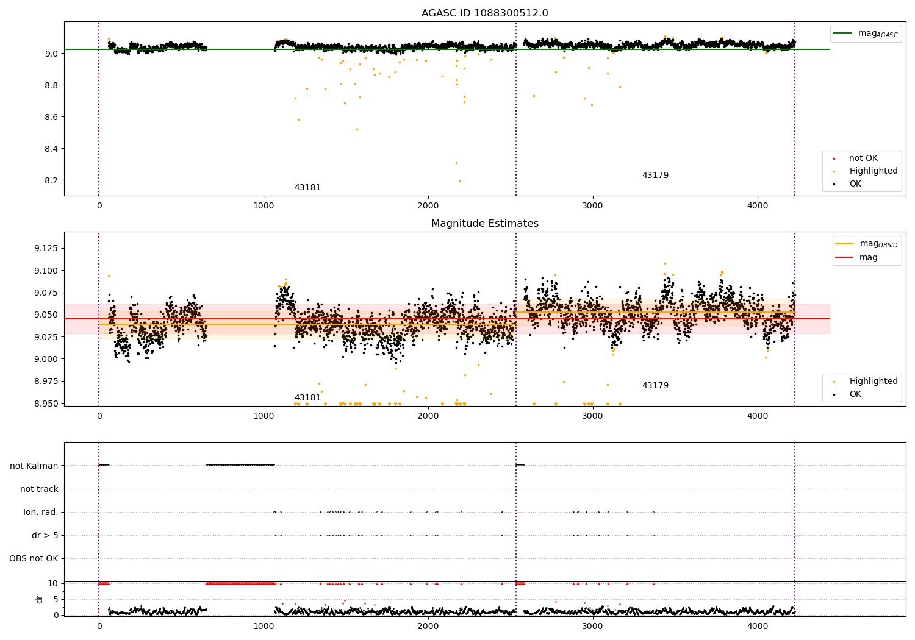This screenshot has width=915, height=640.
Task: Select 'OK' in the Magnitude Estimates legend
Action: [855, 394]
